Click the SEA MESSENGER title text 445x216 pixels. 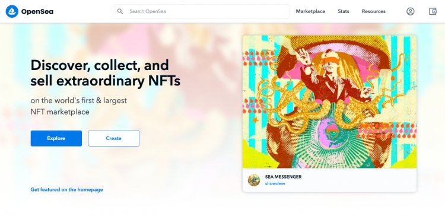coord(283,177)
